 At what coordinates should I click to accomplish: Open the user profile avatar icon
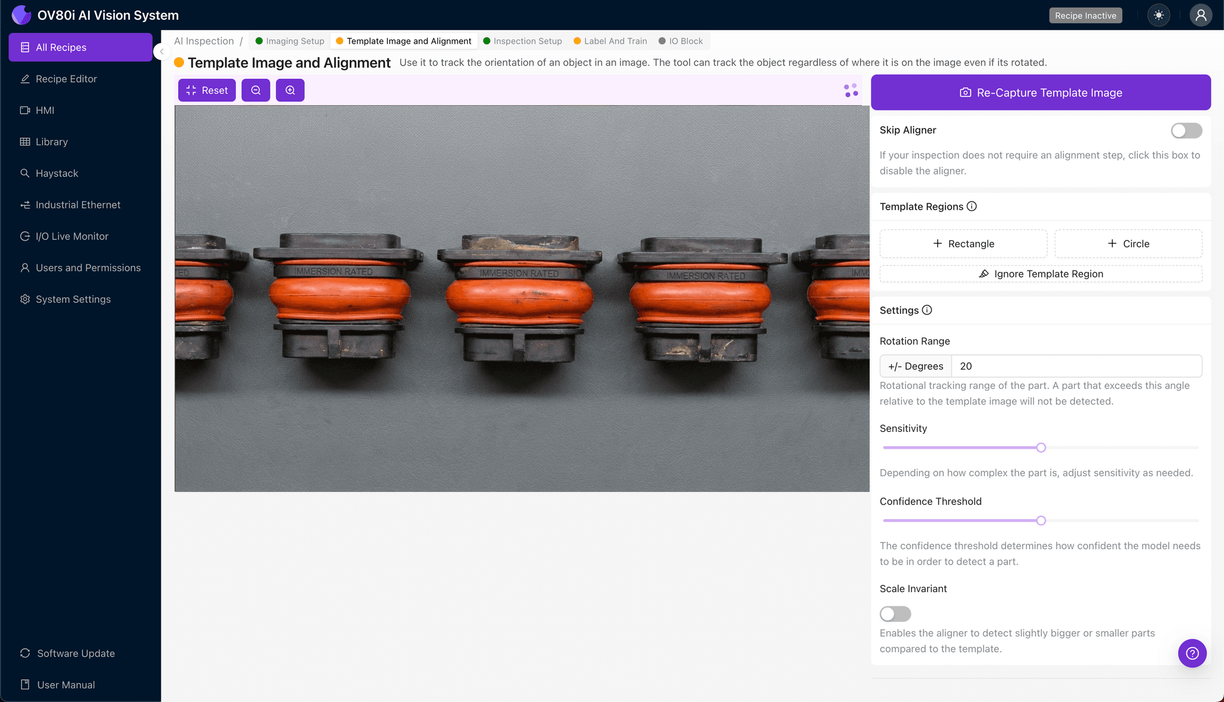(1200, 16)
